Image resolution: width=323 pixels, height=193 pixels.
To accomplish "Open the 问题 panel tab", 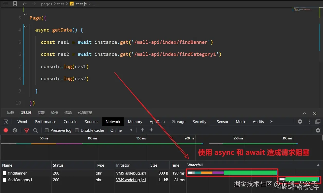I will click(41, 113).
